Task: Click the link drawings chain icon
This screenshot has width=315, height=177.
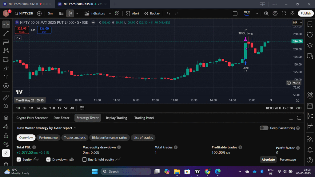Action: coord(6,153)
